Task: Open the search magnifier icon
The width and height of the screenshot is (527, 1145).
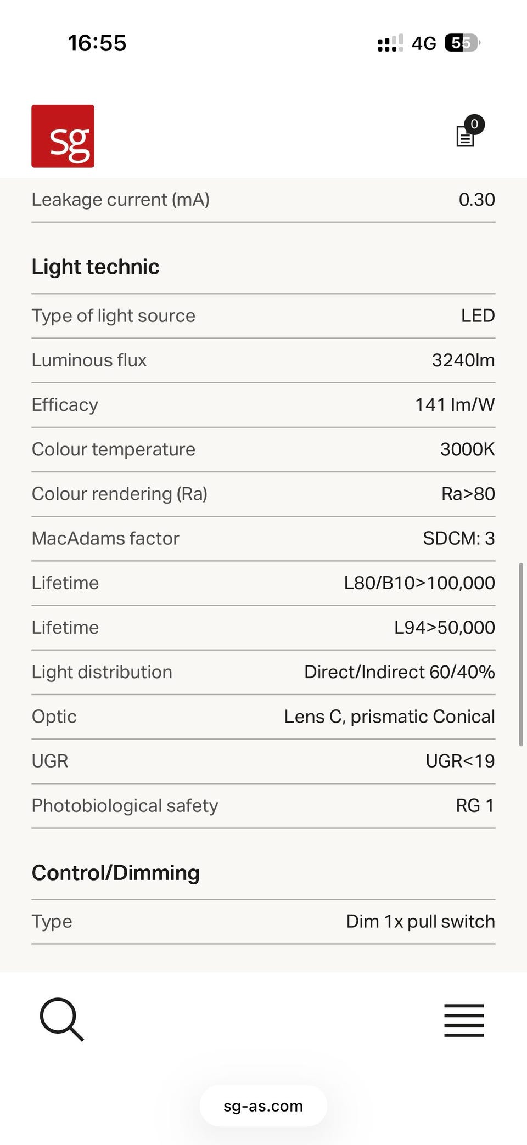Action: [x=62, y=1019]
